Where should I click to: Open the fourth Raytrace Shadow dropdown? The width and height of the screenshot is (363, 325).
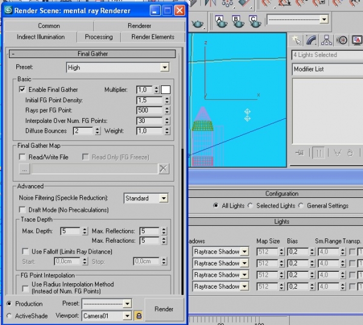pos(244,286)
